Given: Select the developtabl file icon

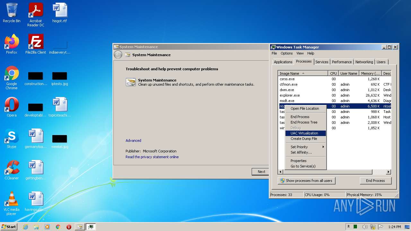Looking at the screenshot, I should 36,110.
